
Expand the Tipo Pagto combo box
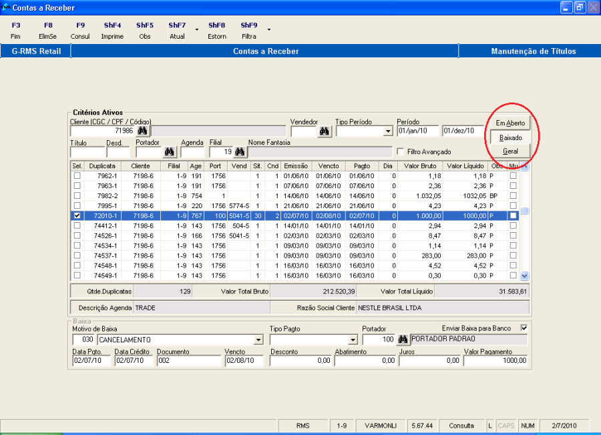(351, 340)
